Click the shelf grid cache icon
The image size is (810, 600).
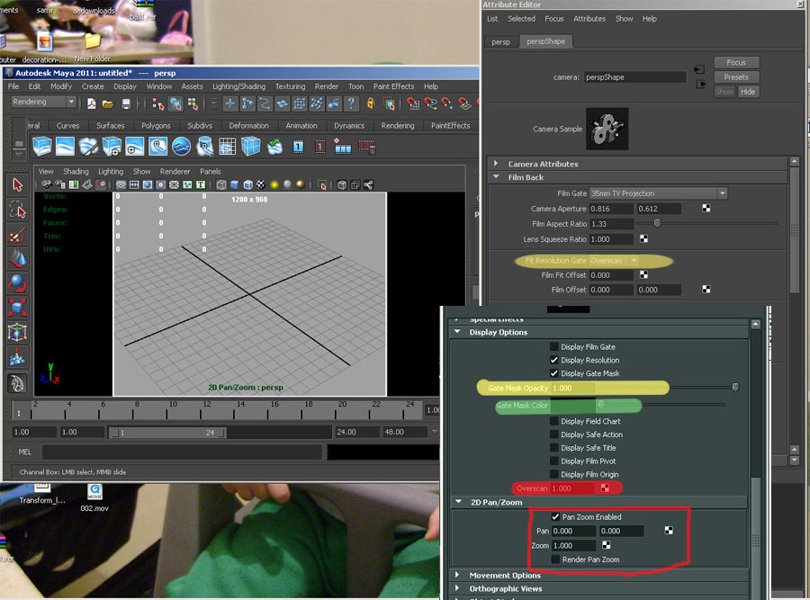coord(228,147)
